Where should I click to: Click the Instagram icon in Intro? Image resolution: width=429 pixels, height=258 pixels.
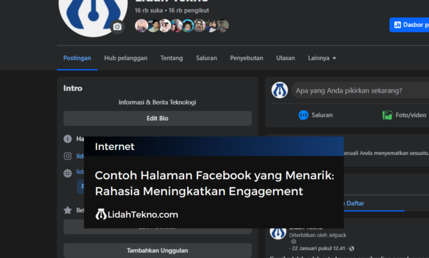(x=68, y=156)
